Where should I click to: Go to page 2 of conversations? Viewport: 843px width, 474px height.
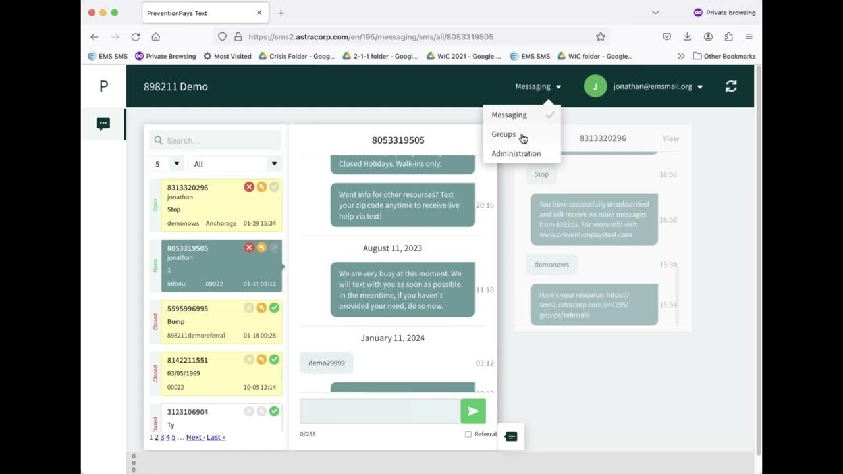coord(157,437)
